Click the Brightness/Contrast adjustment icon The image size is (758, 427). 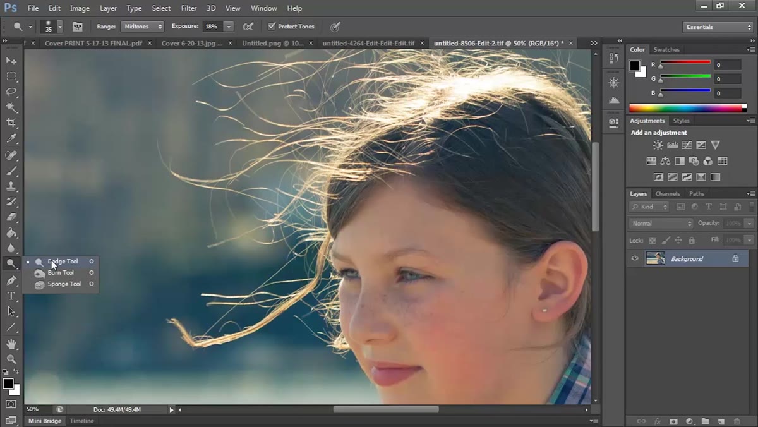coord(658,145)
